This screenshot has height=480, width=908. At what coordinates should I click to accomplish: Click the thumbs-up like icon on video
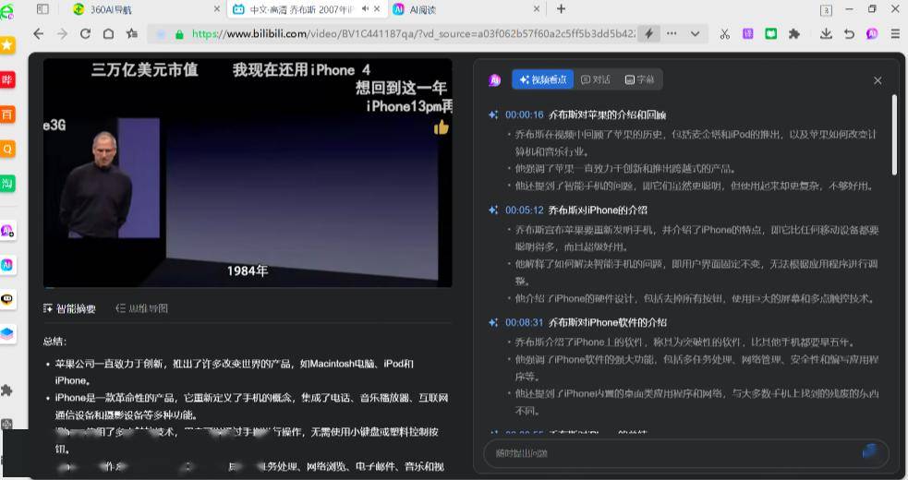(442, 127)
